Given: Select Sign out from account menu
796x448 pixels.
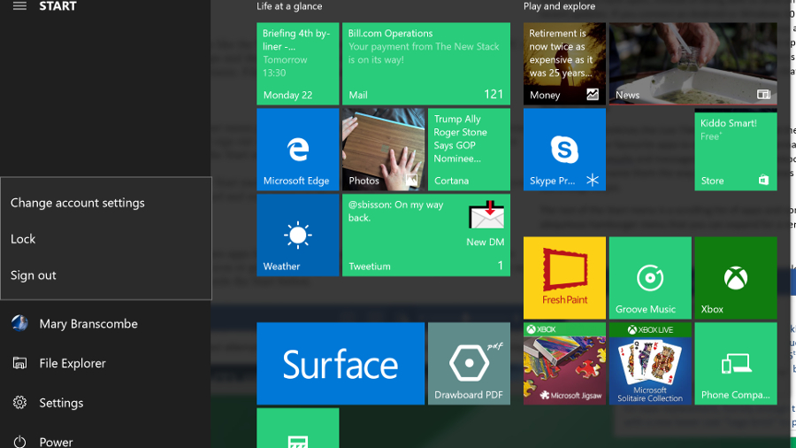Looking at the screenshot, I should point(34,275).
